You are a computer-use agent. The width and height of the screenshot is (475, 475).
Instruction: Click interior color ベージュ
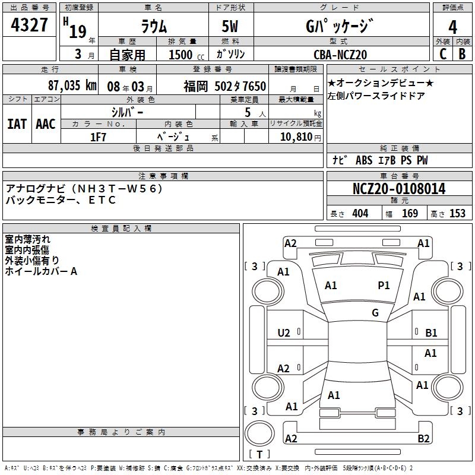pos(173,137)
